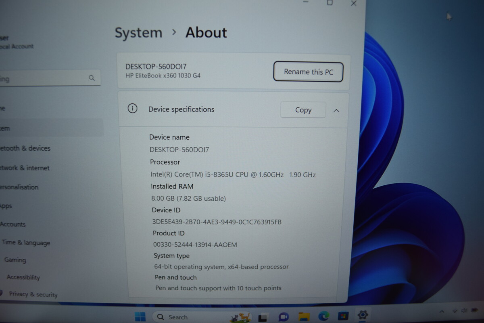Select the 8.00 GB installed RAM value
This screenshot has width=484, height=323.
pyautogui.click(x=188, y=198)
